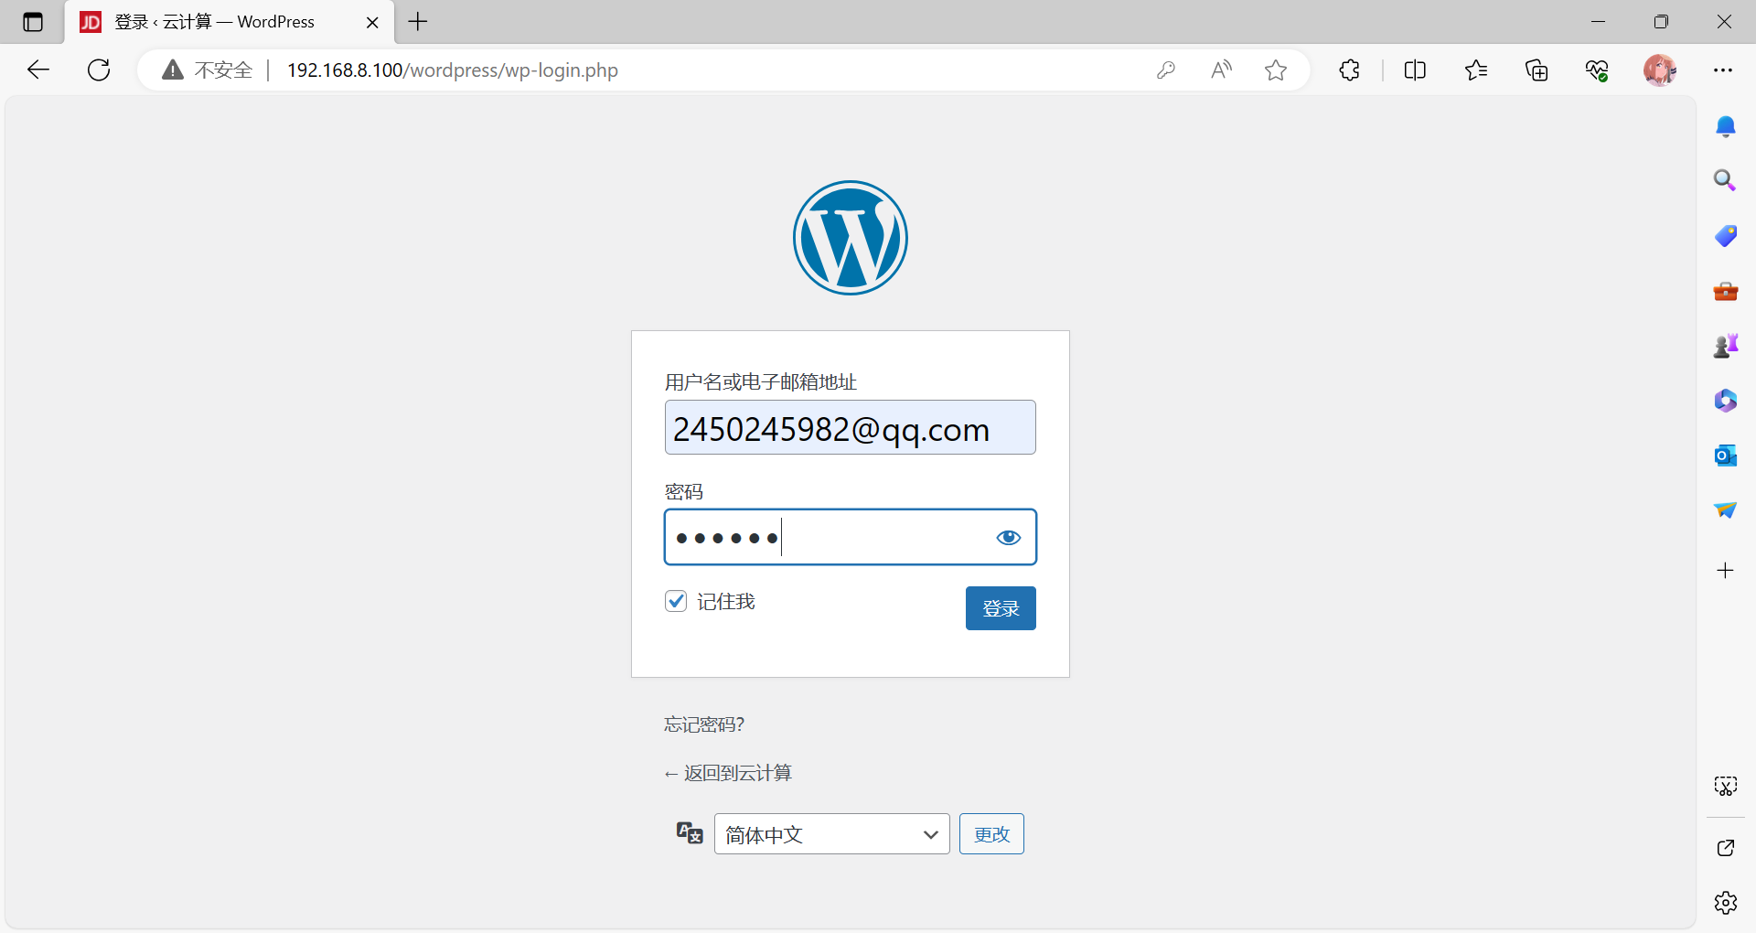Open the saved passwords key icon
The image size is (1756, 933).
click(1165, 70)
